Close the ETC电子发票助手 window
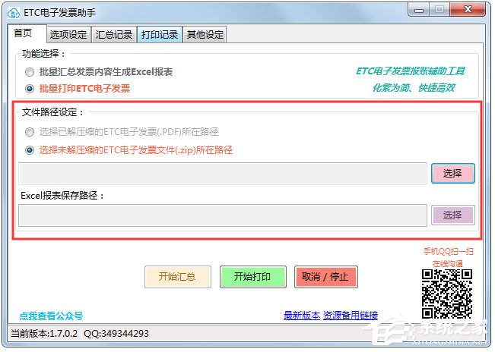Image resolution: width=495 pixels, height=352 pixels. pyautogui.click(x=468, y=10)
